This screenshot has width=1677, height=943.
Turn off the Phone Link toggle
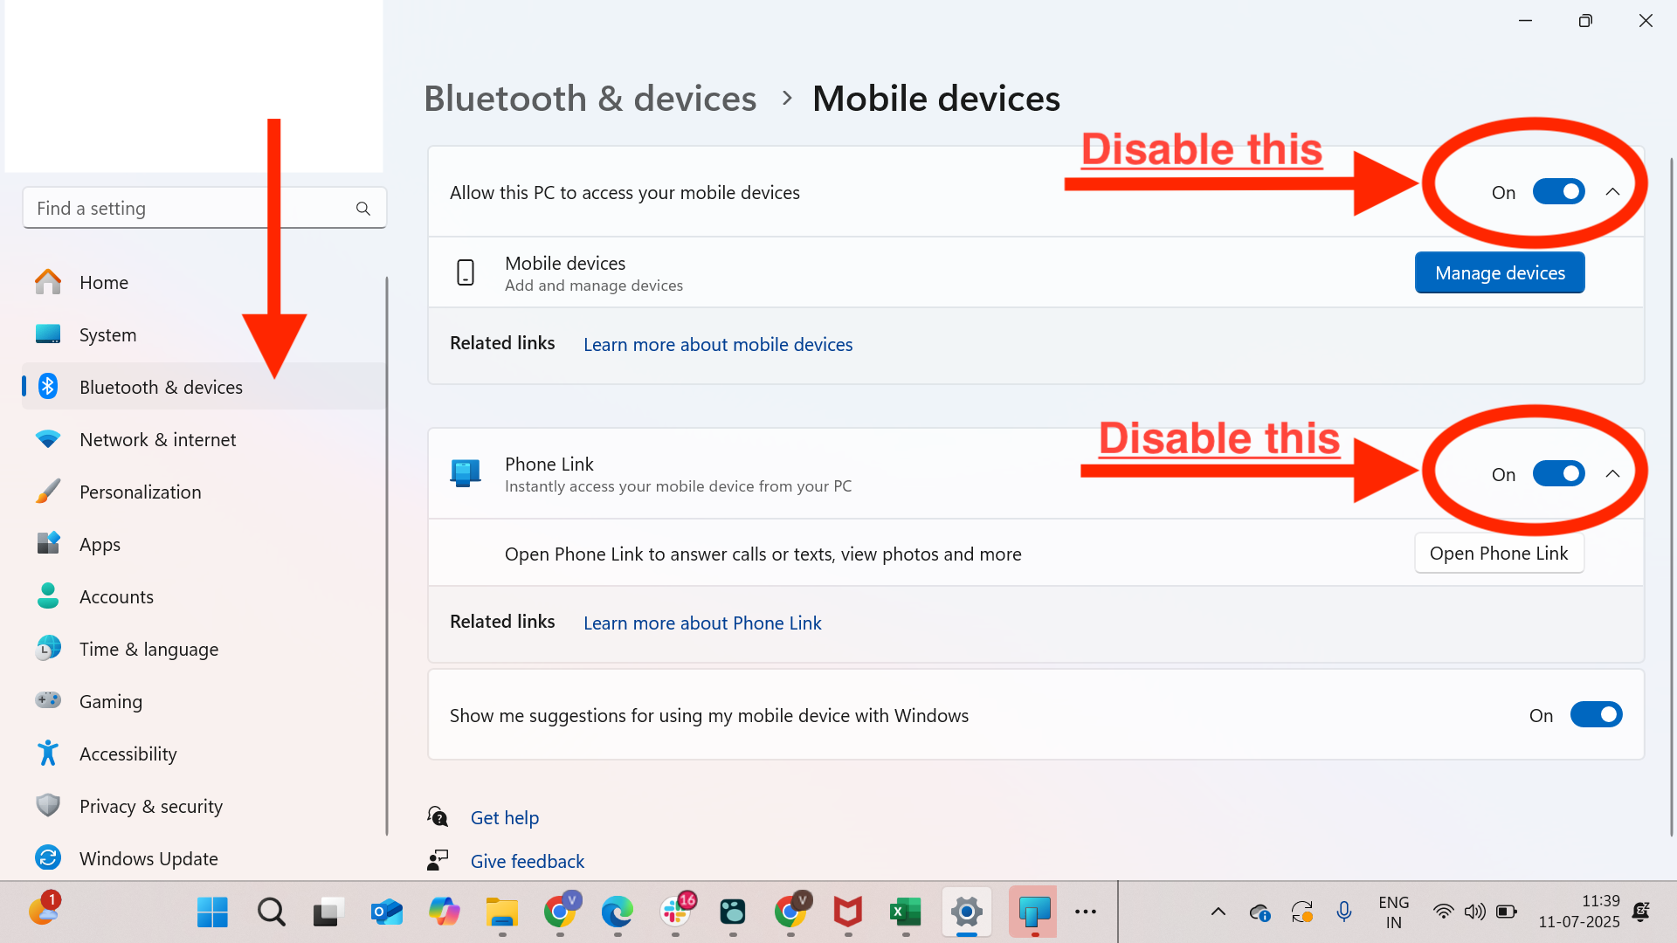[x=1558, y=474]
